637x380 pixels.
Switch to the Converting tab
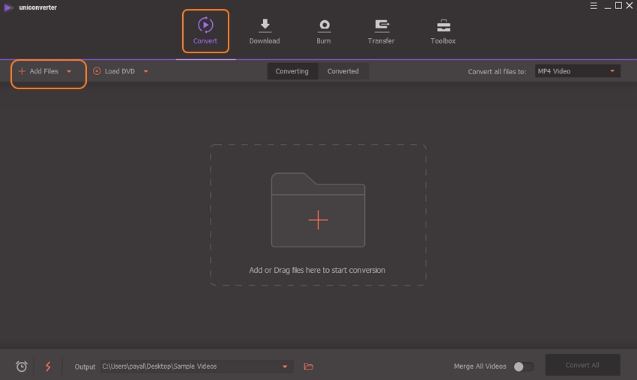pos(292,71)
